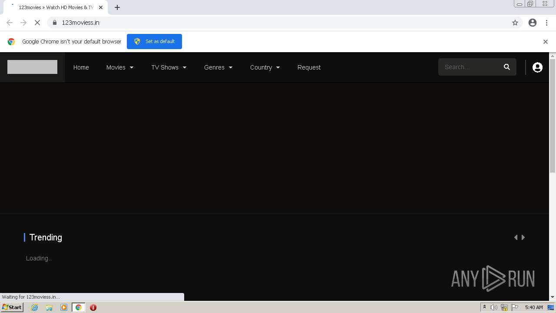Open the network tray icon

pyautogui.click(x=504, y=307)
